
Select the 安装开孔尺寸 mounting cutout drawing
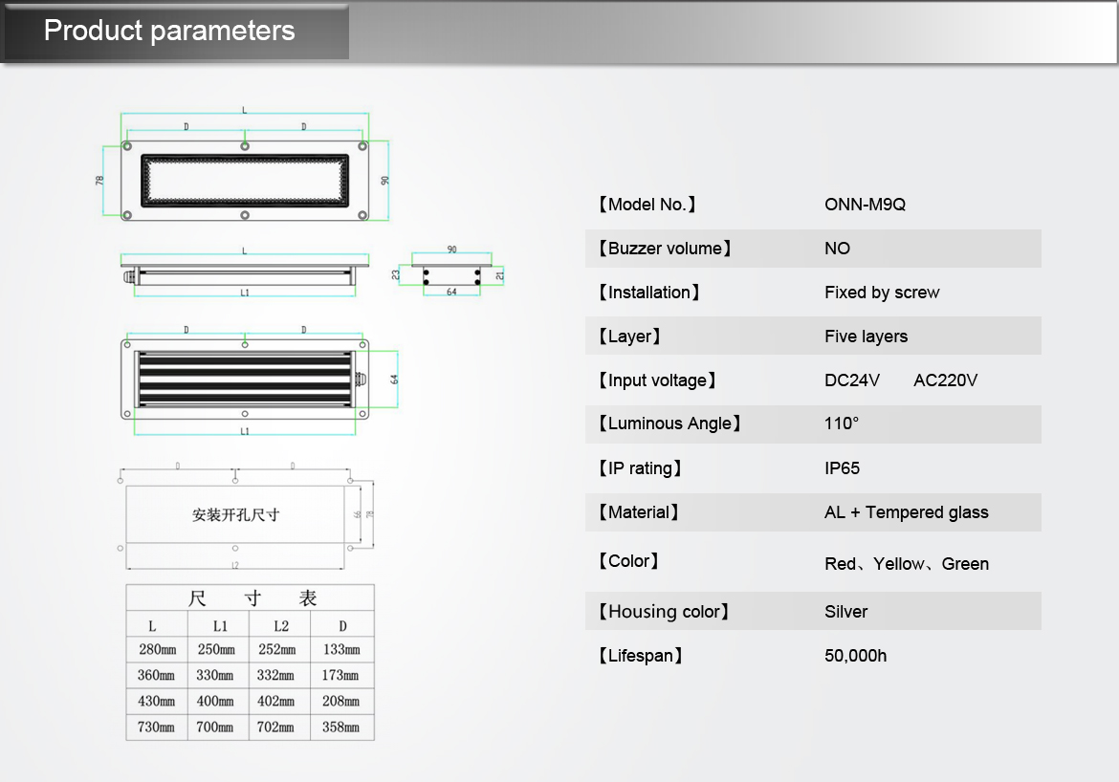point(235,514)
